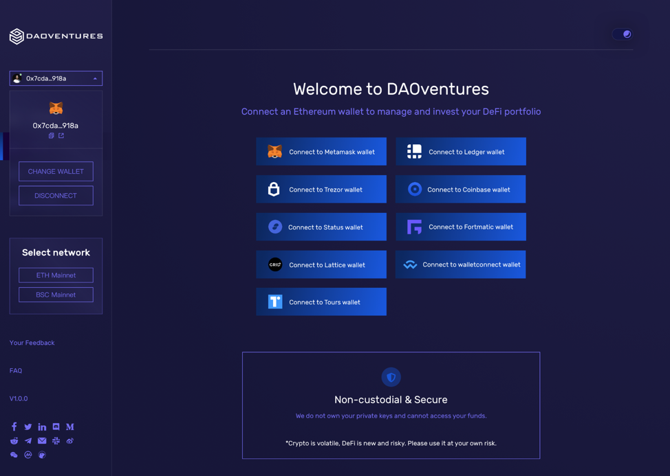This screenshot has height=476, width=670.
Task: Connect to Status wallet
Action: (x=321, y=227)
